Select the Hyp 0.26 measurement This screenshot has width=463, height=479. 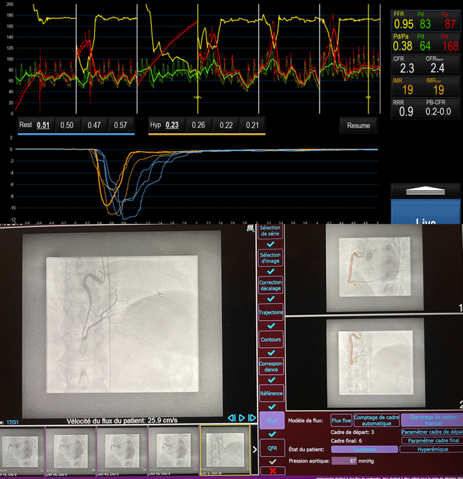(x=199, y=125)
